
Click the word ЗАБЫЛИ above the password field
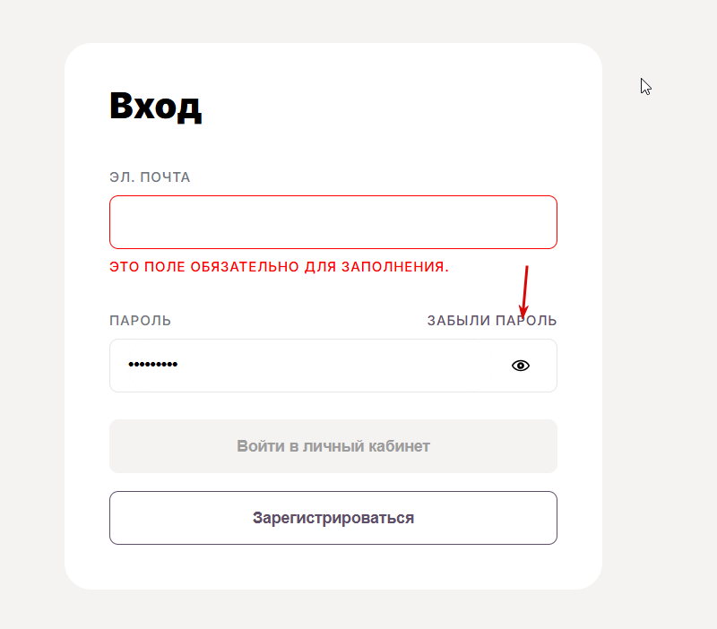[458, 321]
